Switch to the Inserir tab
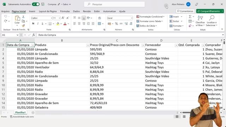Viewport: 226px width, 127px height. (x=32, y=11)
